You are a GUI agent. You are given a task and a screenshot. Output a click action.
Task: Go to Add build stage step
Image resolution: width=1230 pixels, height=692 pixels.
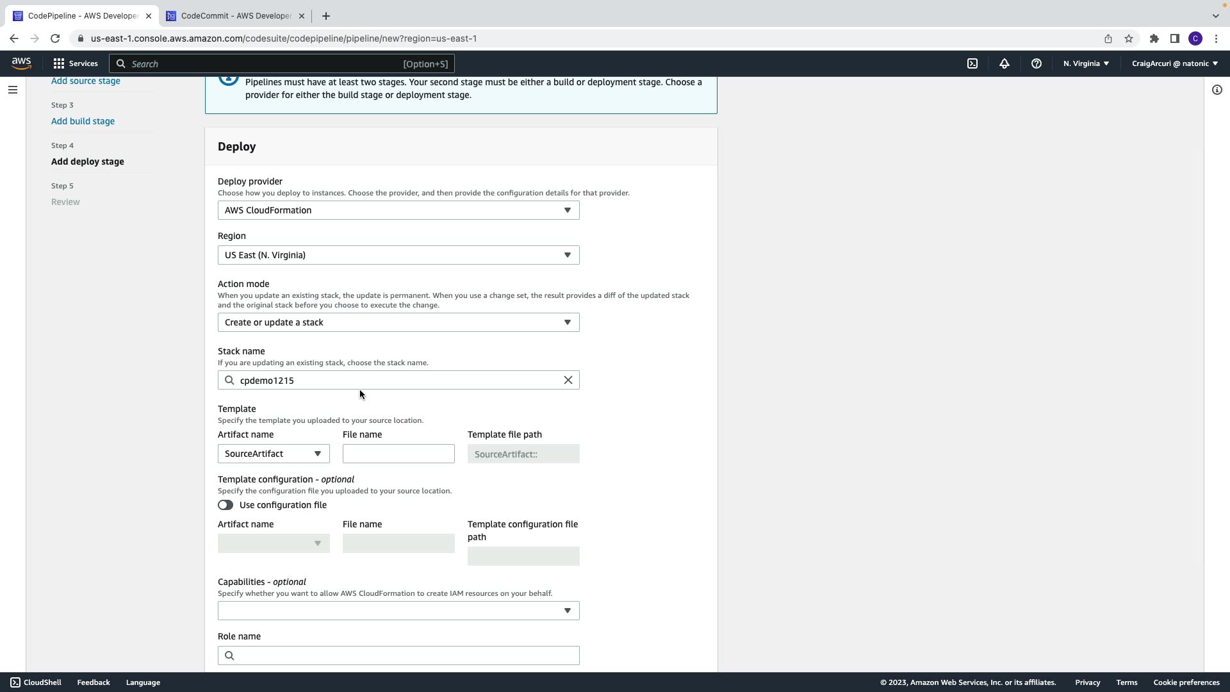pyautogui.click(x=83, y=121)
